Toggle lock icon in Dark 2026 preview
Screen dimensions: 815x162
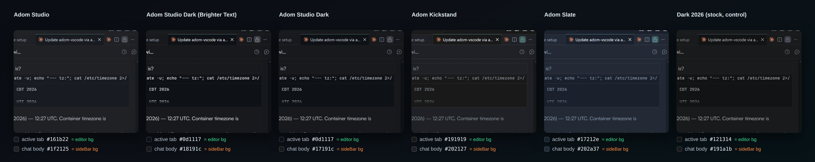pyautogui.click(x=788, y=40)
